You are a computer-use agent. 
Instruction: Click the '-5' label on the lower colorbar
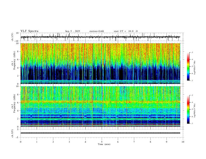192,109
